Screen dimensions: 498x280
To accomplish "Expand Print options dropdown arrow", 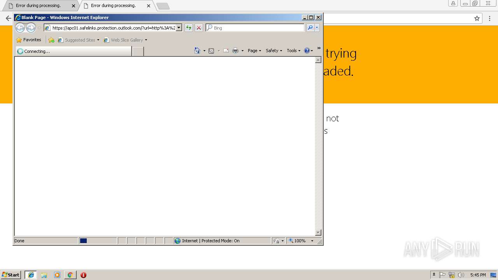I will point(242,51).
